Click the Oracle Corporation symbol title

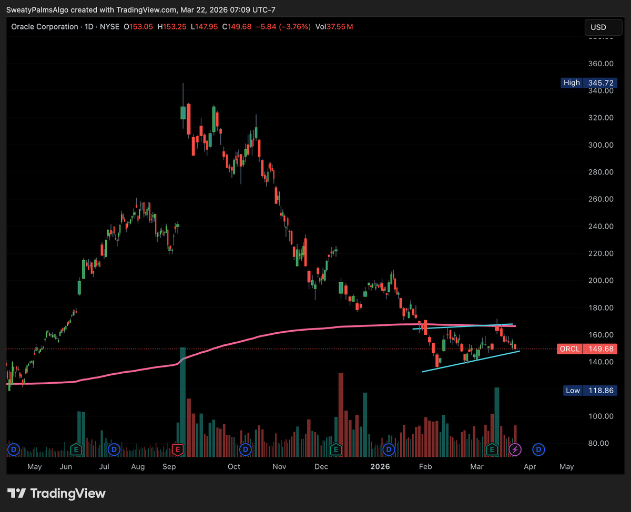[x=44, y=26]
